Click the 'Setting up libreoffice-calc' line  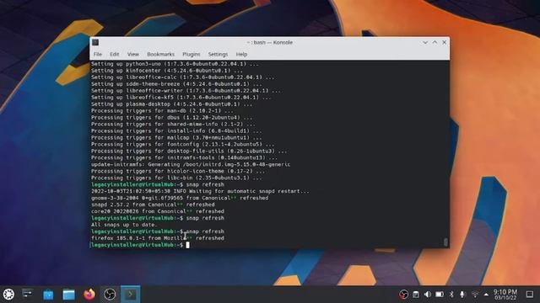tap(182, 77)
